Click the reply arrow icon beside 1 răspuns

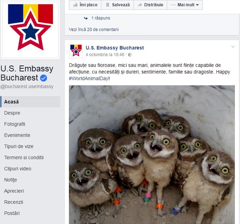click(86, 19)
